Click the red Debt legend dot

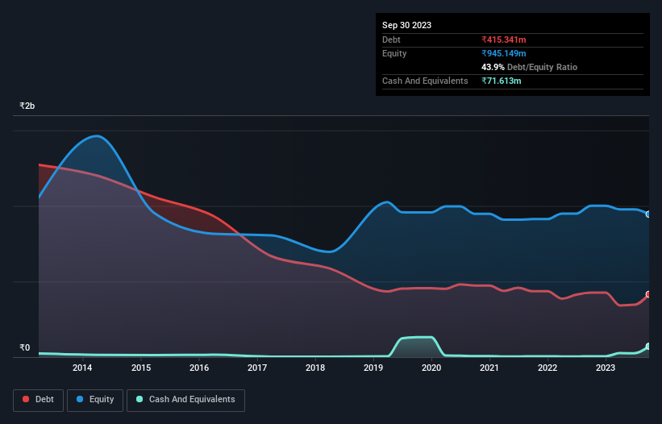pyautogui.click(x=27, y=400)
